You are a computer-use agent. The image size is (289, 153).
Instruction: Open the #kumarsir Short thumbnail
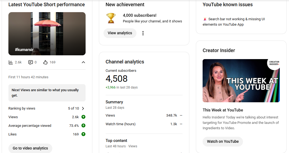pos(47,34)
